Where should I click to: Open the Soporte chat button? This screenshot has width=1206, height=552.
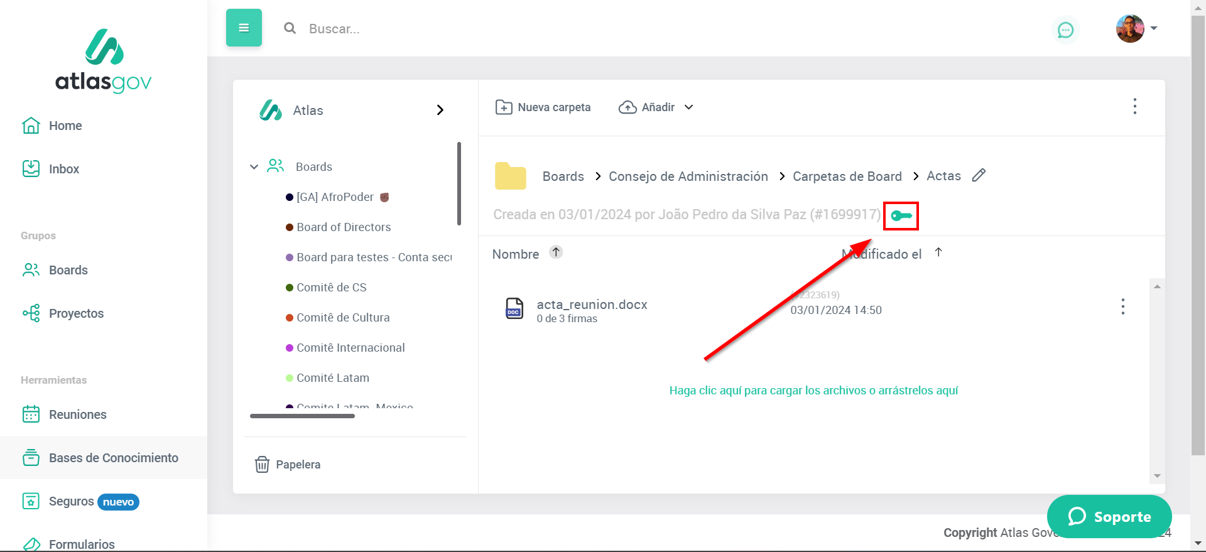(1109, 516)
